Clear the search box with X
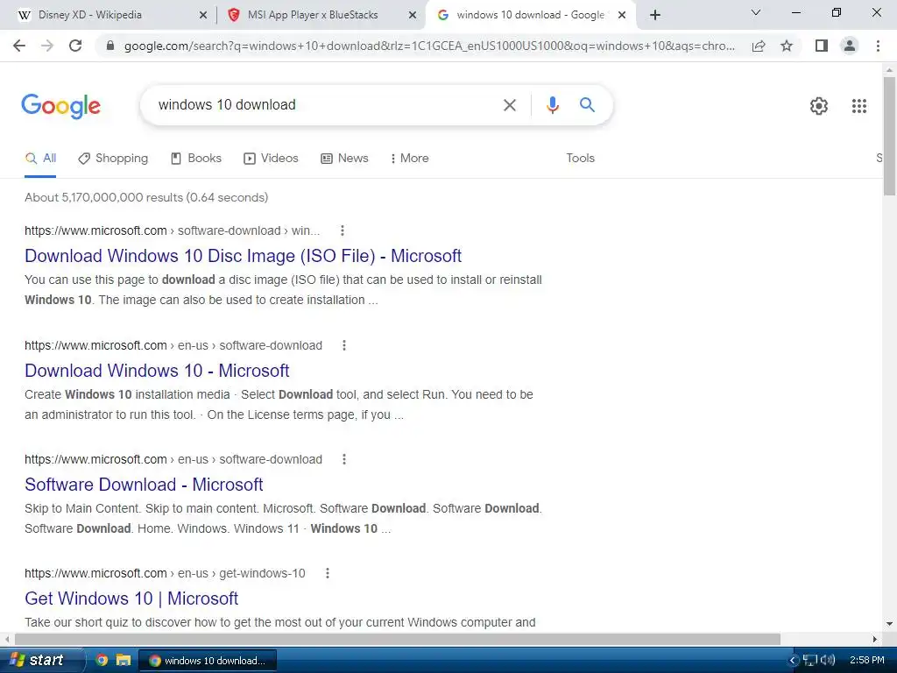The height and width of the screenshot is (673, 897). point(509,105)
